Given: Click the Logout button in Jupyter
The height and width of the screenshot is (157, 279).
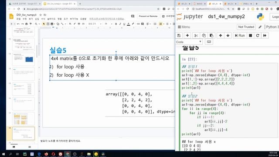Looking at the screenshot, I should [275, 17].
